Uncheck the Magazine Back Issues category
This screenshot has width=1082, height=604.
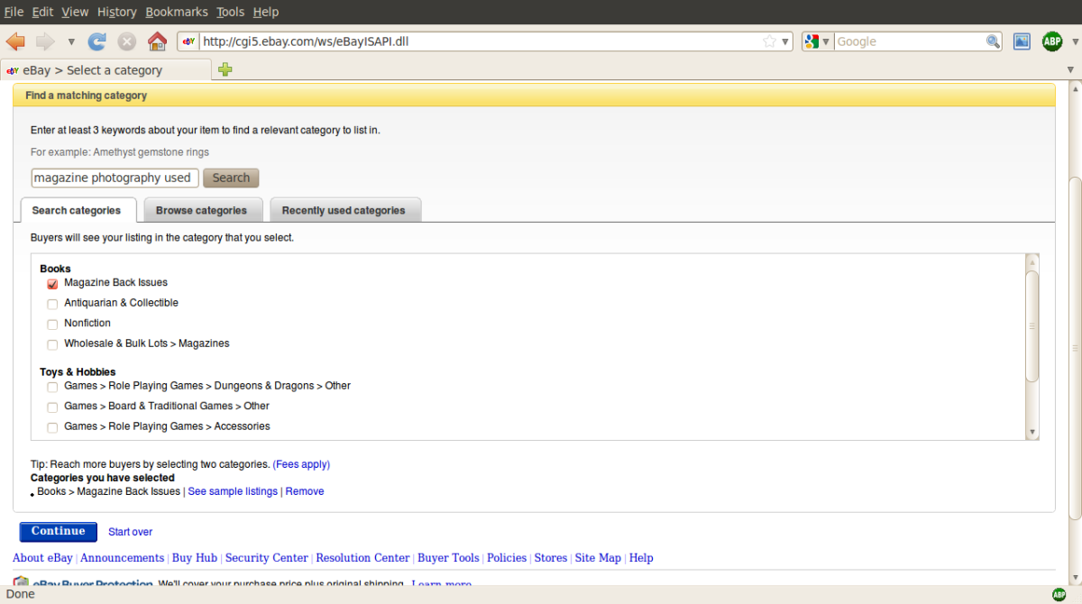(52, 283)
